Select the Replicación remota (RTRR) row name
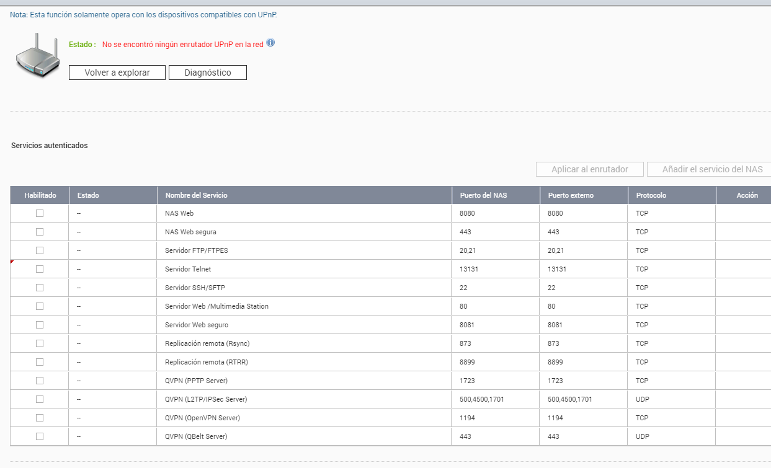The width and height of the screenshot is (771, 468). (x=207, y=362)
